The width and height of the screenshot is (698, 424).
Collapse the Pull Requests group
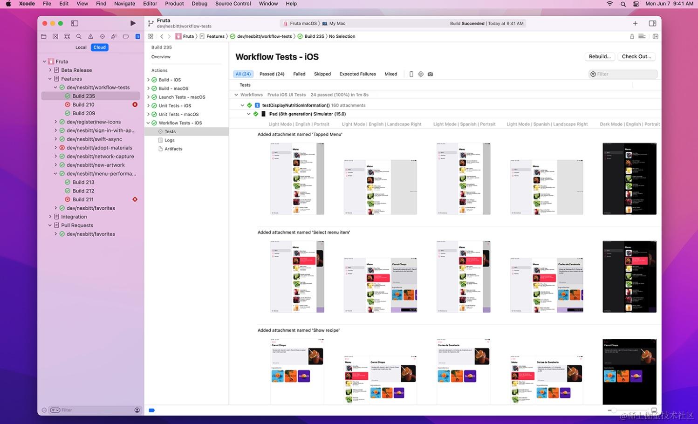[x=50, y=225]
